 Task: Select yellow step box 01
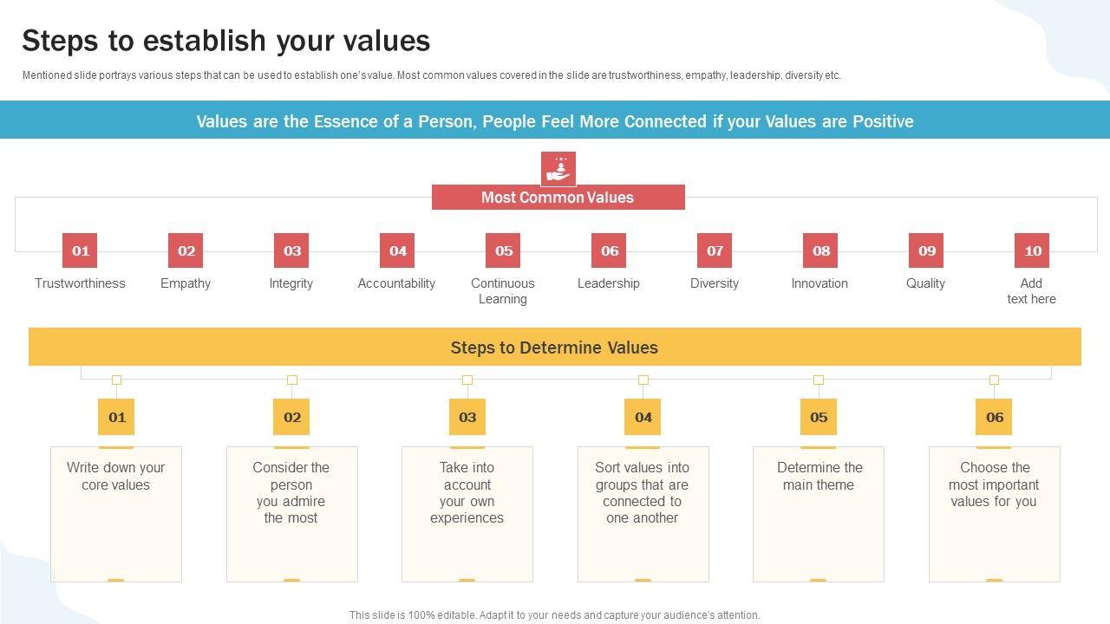tap(116, 417)
